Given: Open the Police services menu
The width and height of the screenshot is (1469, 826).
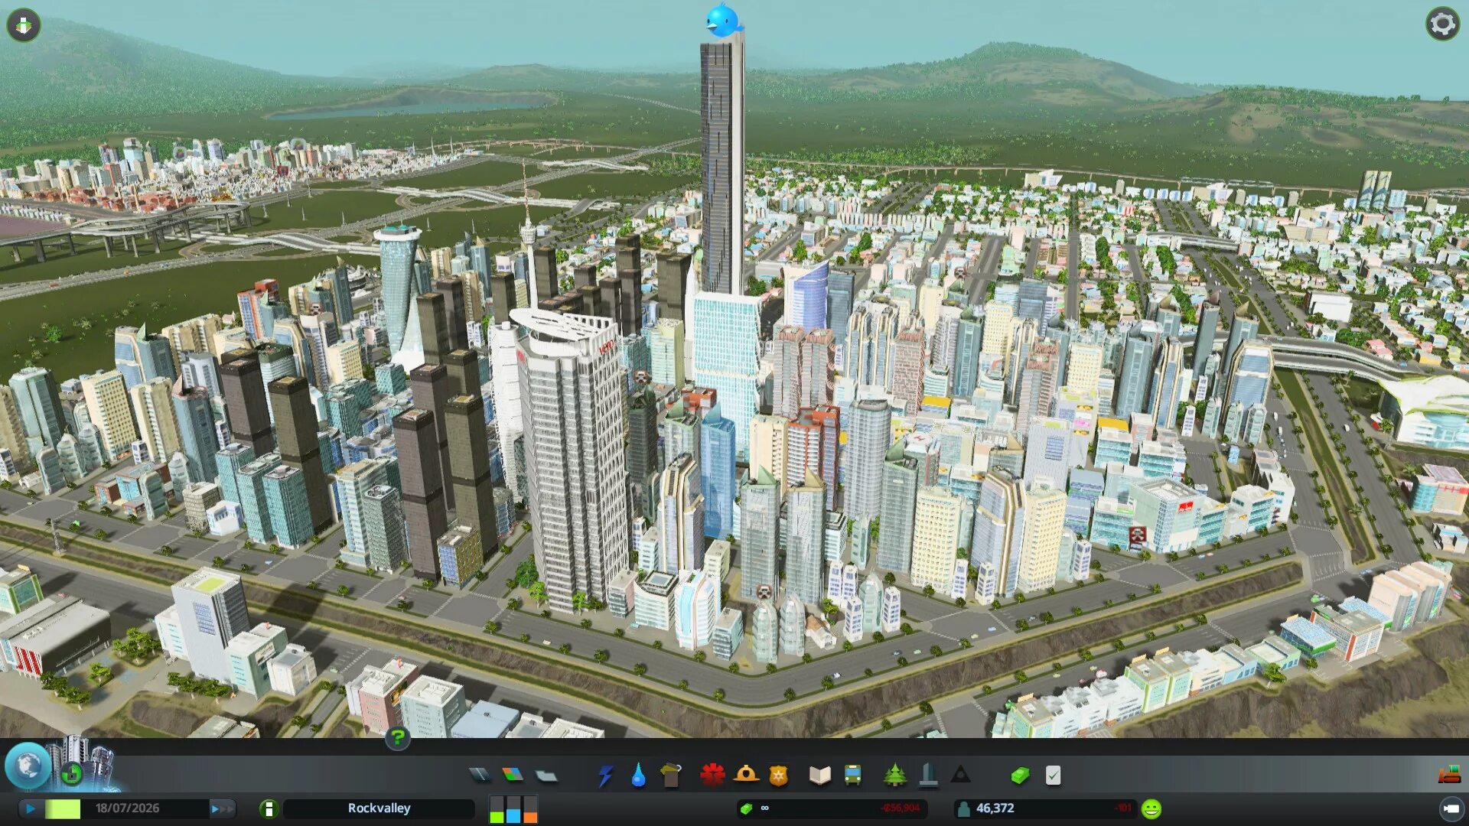Looking at the screenshot, I should tap(778, 776).
